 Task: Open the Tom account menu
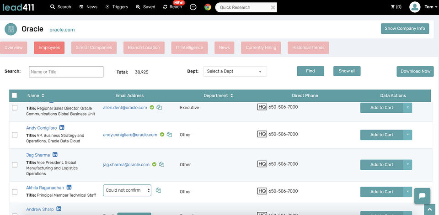[x=431, y=7]
